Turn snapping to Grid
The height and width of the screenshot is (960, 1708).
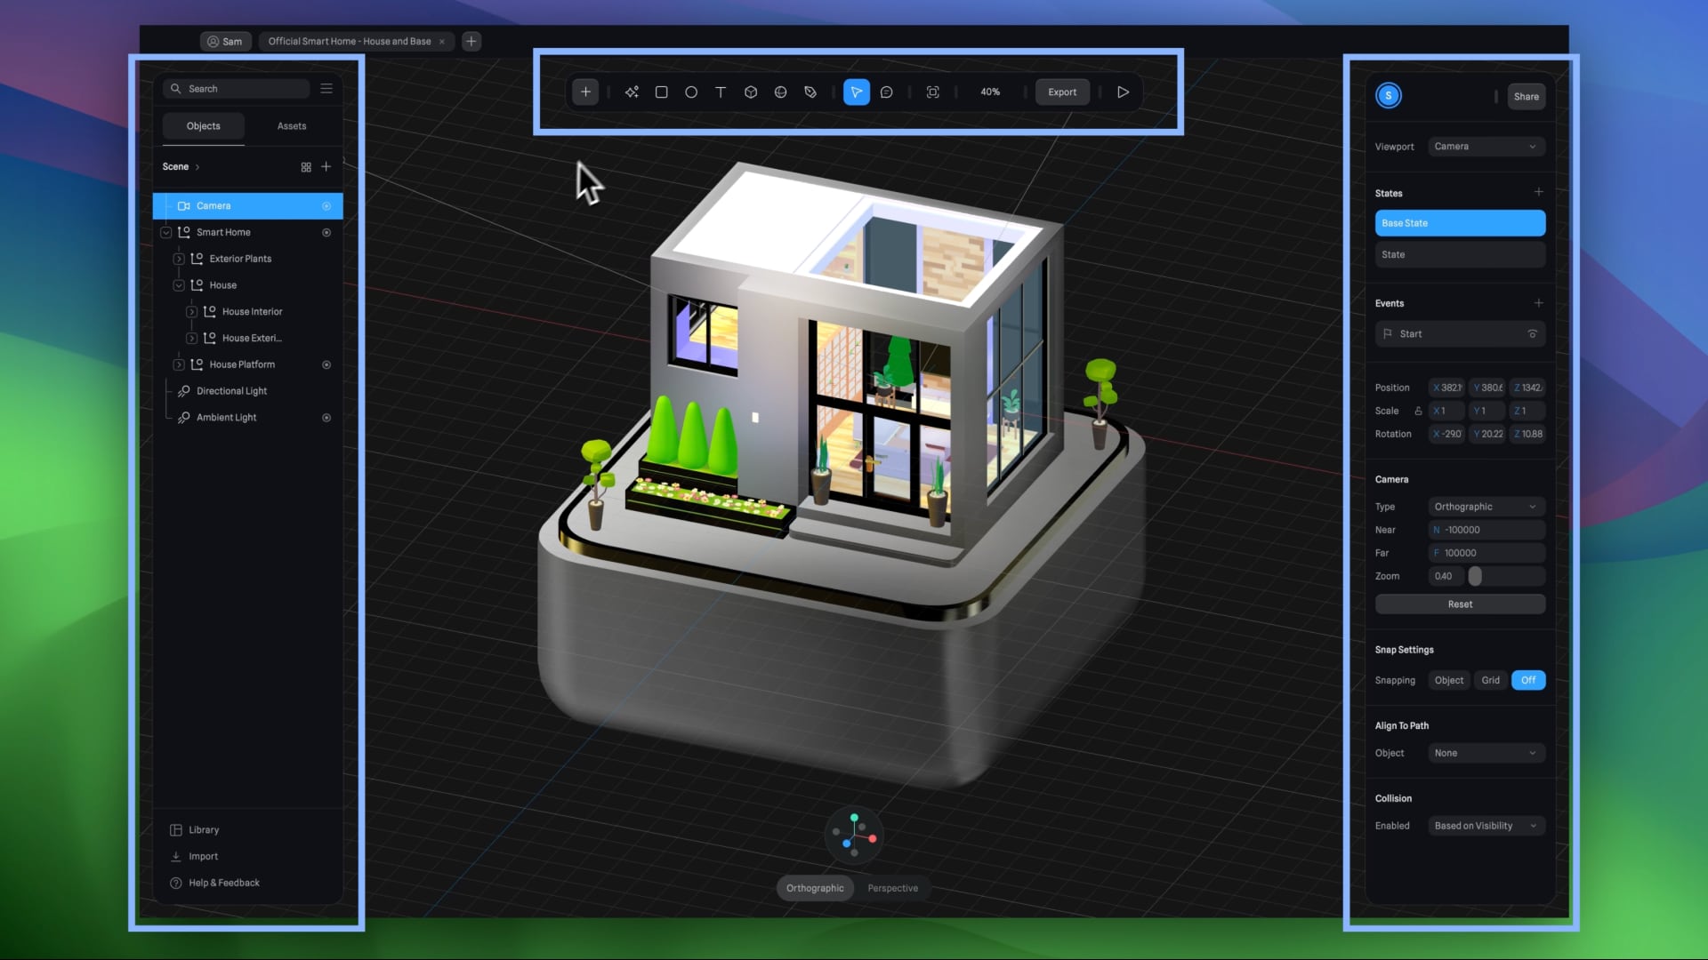click(x=1490, y=680)
